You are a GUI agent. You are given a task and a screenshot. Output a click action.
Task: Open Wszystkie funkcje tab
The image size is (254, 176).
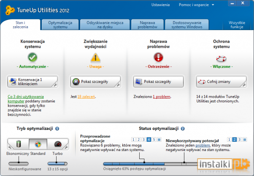[237, 25]
